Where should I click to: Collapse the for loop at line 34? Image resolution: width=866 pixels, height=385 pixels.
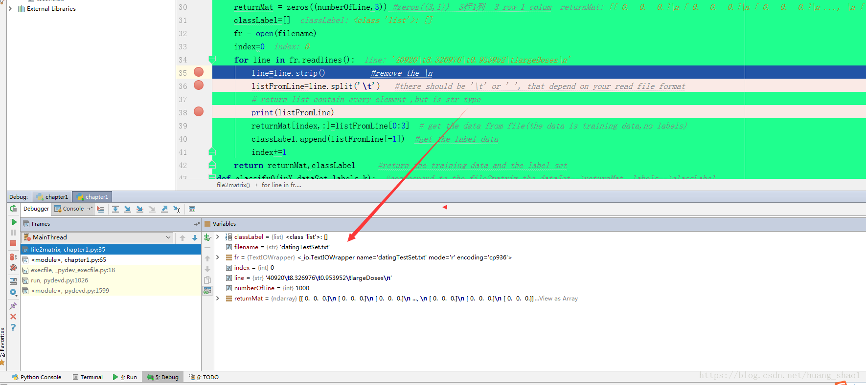click(x=212, y=60)
